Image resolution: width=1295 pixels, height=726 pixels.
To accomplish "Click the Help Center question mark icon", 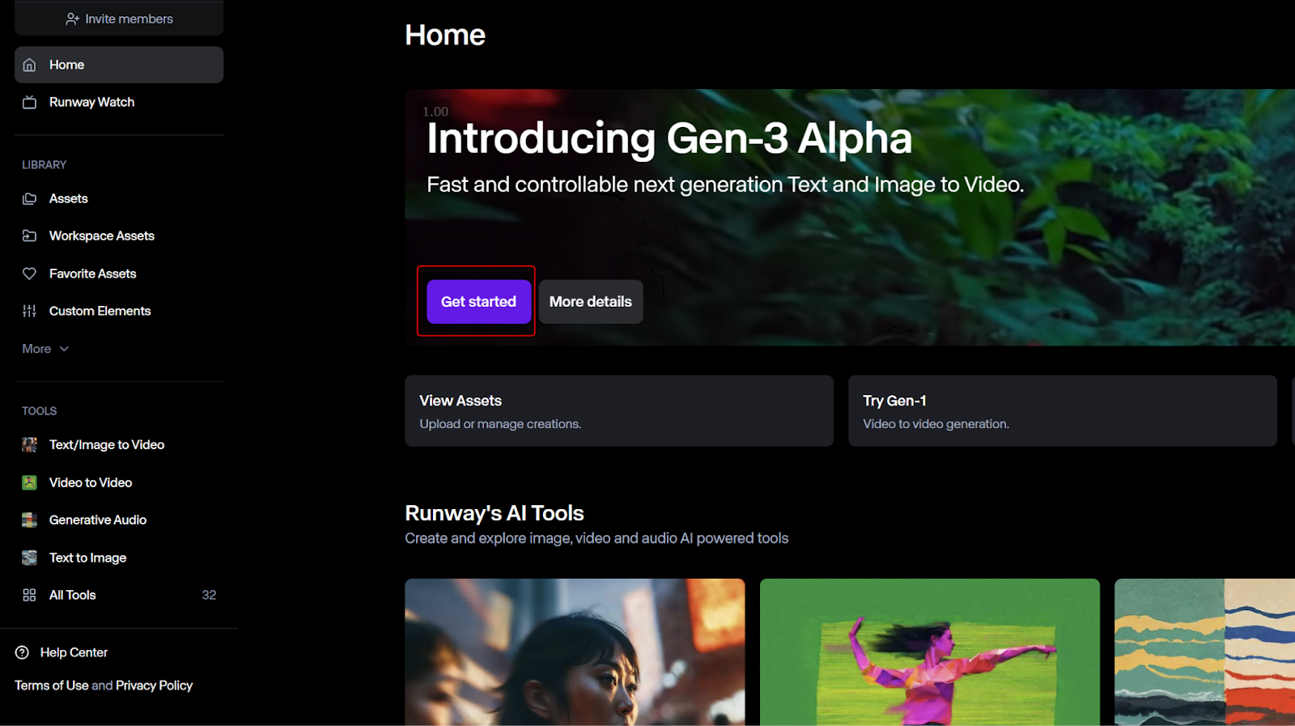I will (23, 652).
